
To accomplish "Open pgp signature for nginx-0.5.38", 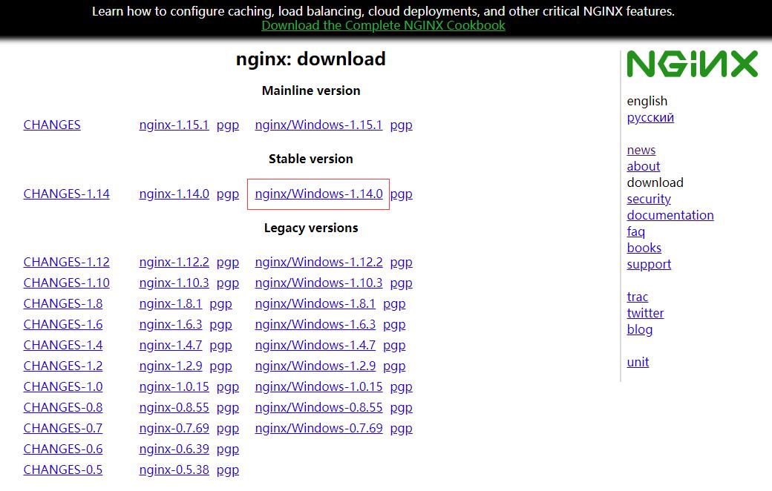I will point(227,469).
